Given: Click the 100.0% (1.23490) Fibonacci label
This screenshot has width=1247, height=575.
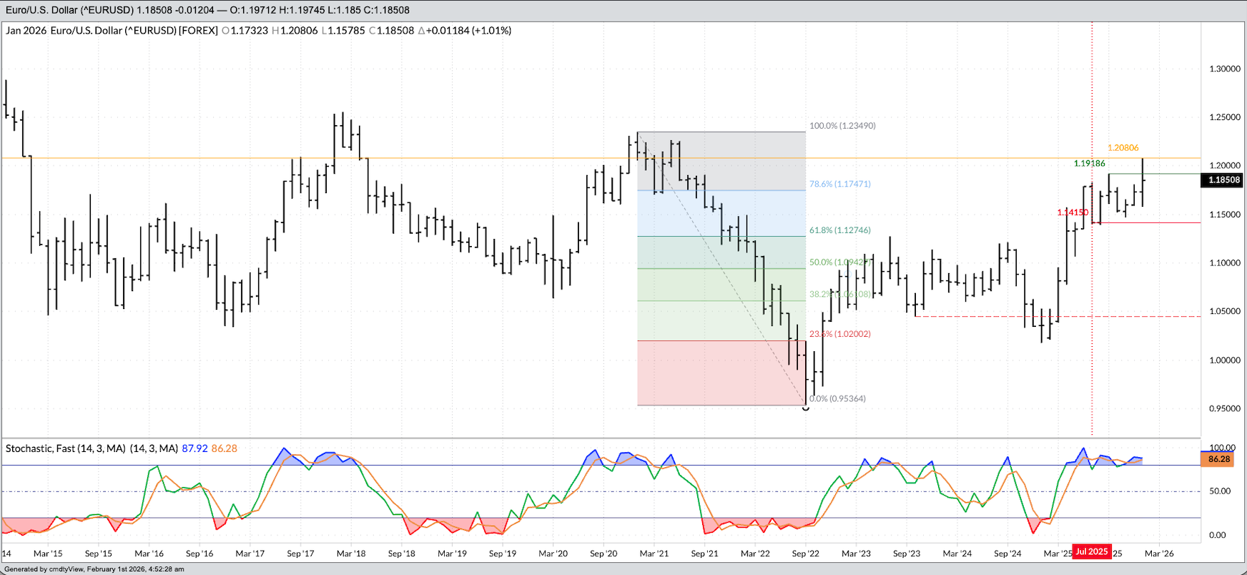Looking at the screenshot, I should click(x=842, y=126).
